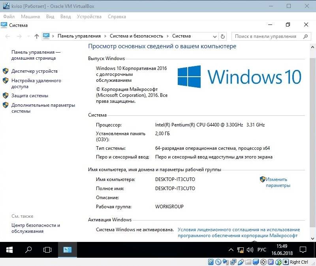Click the 2,00 ГБ memory value

click(162, 134)
